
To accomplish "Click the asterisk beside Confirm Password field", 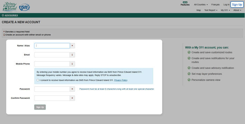I will (72, 98).
